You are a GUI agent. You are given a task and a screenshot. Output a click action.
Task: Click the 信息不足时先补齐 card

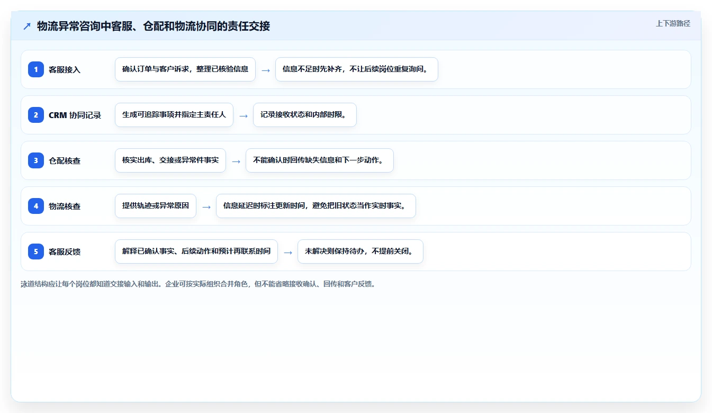(x=357, y=69)
